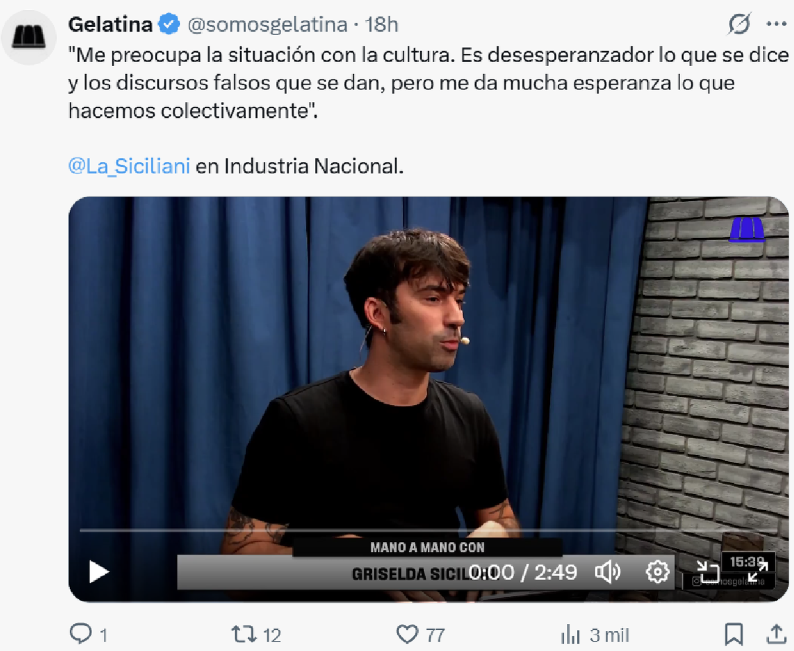Like the tweet using the heart icon
The width and height of the screenshot is (794, 651).
point(408,634)
